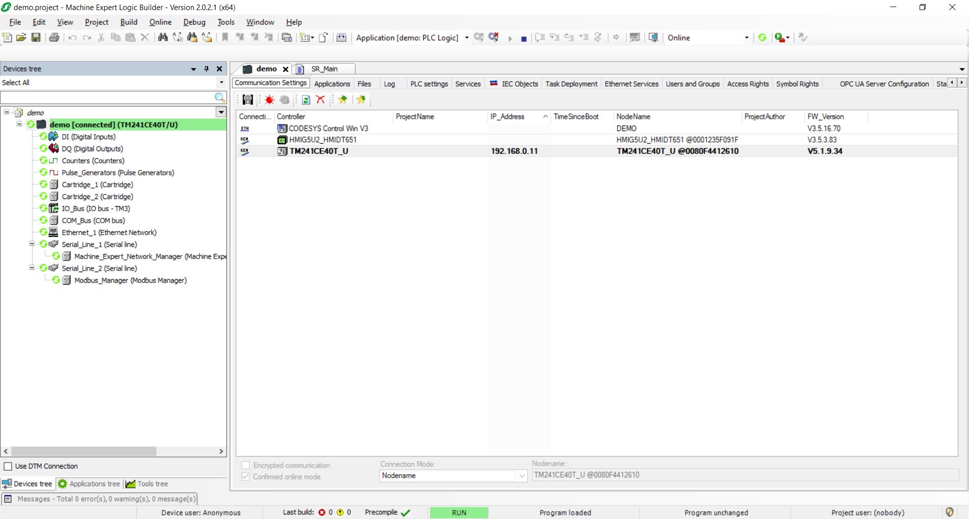The image size is (969, 519).
Task: Click the star with green plus Add to favorites icon
Action: pyautogui.click(x=343, y=100)
